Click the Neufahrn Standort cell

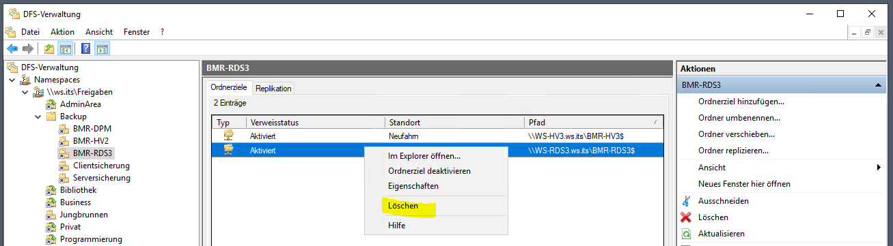(404, 136)
